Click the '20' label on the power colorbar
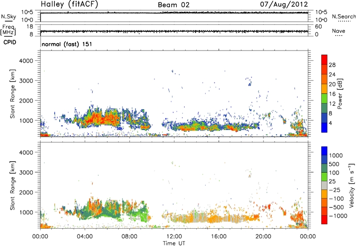The image size is (356, 246). pos(332,84)
